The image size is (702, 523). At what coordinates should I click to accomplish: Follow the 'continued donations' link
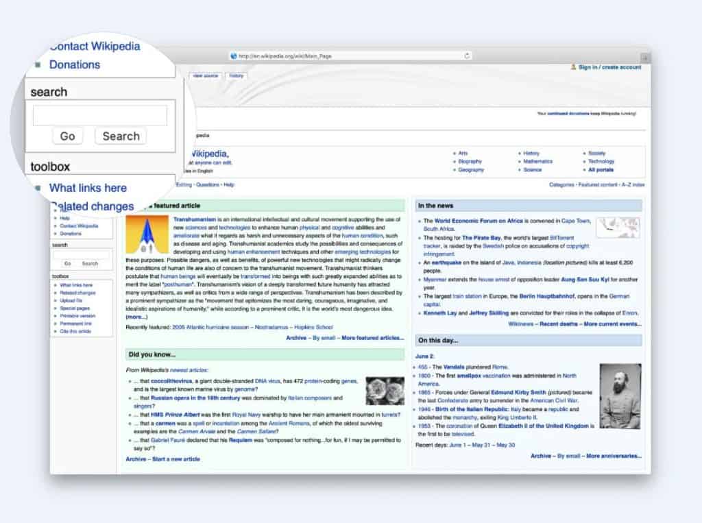tap(568, 114)
